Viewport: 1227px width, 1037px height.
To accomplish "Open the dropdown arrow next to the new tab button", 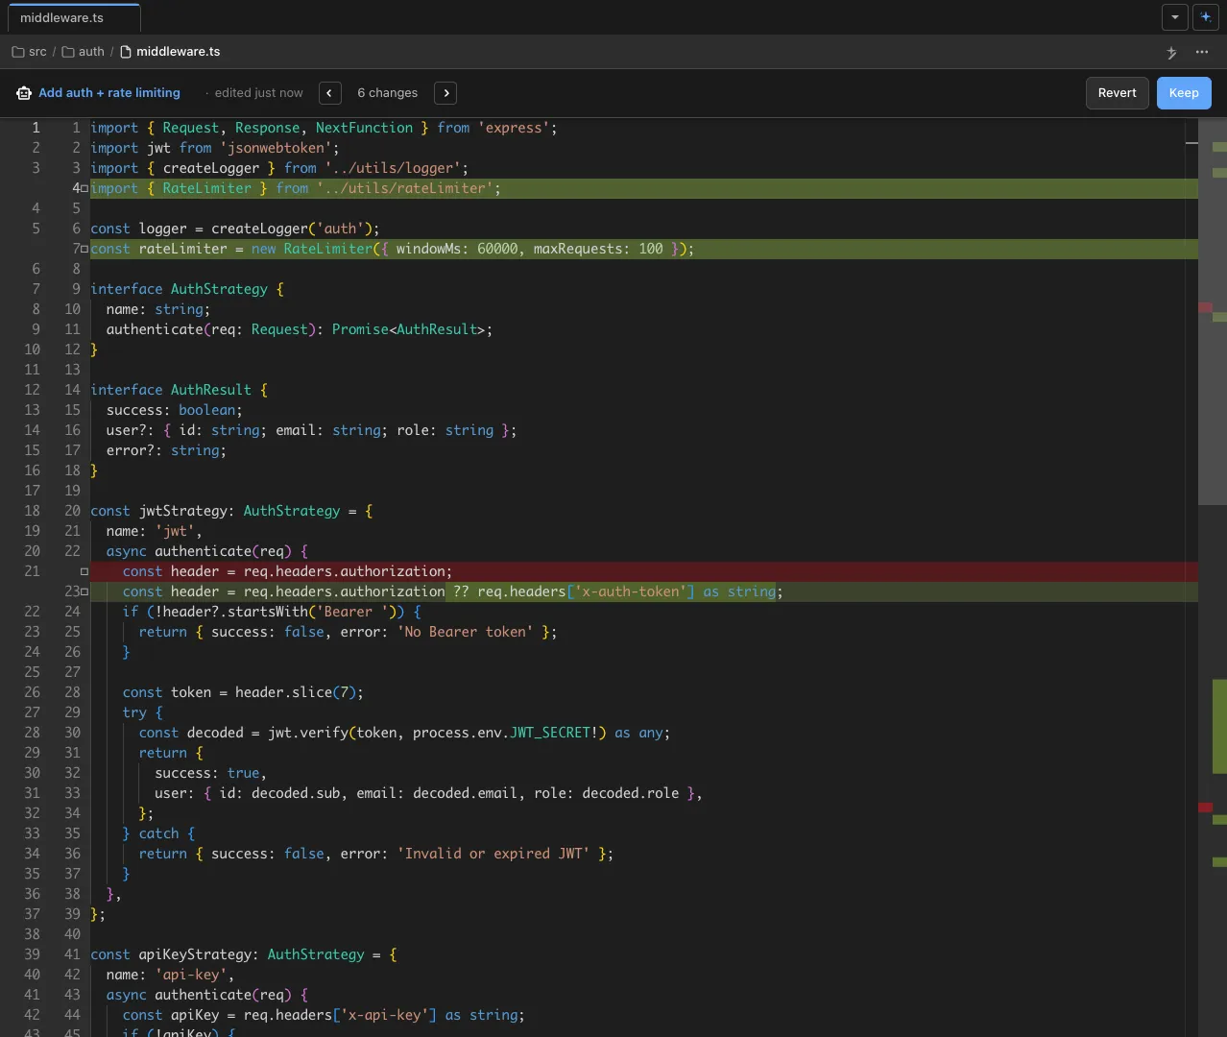I will pyautogui.click(x=1174, y=17).
